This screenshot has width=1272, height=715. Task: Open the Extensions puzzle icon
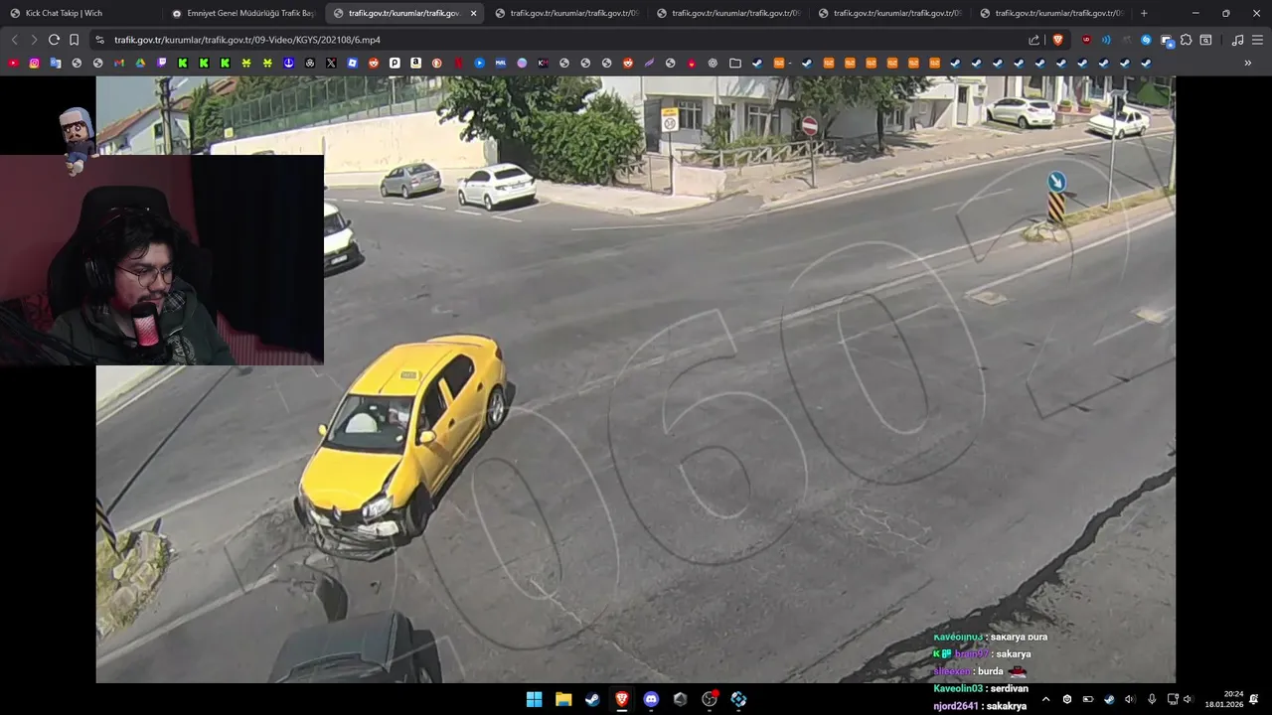(1186, 40)
